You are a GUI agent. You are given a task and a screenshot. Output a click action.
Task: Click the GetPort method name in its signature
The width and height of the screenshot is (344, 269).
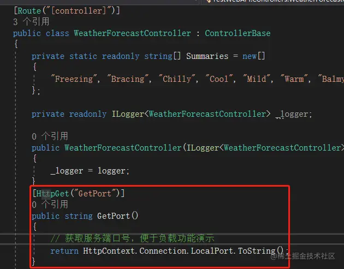click(114, 216)
